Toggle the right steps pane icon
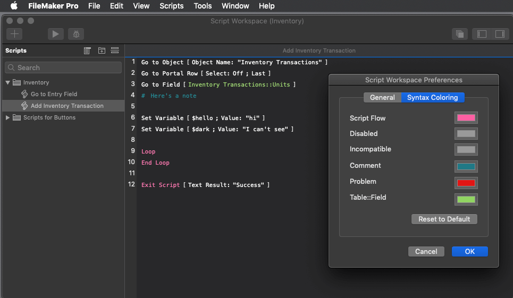The height and width of the screenshot is (298, 513). coord(500,34)
